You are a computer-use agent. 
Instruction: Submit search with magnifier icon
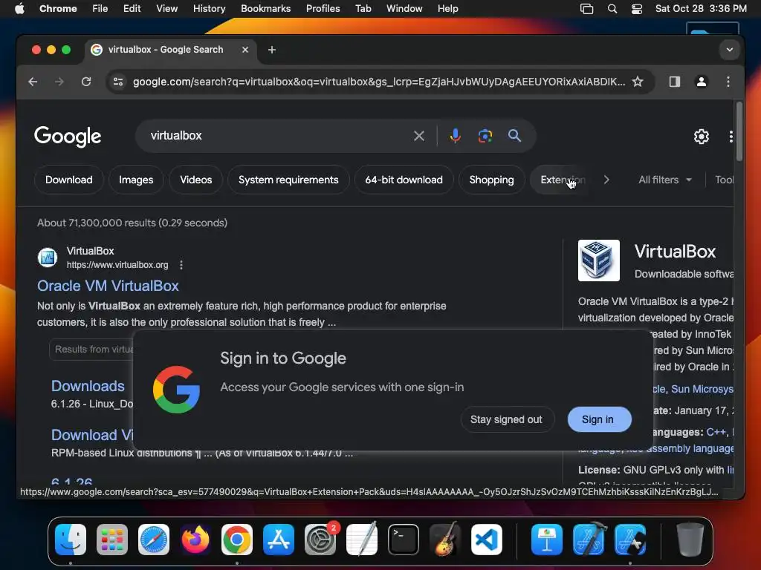[514, 136]
